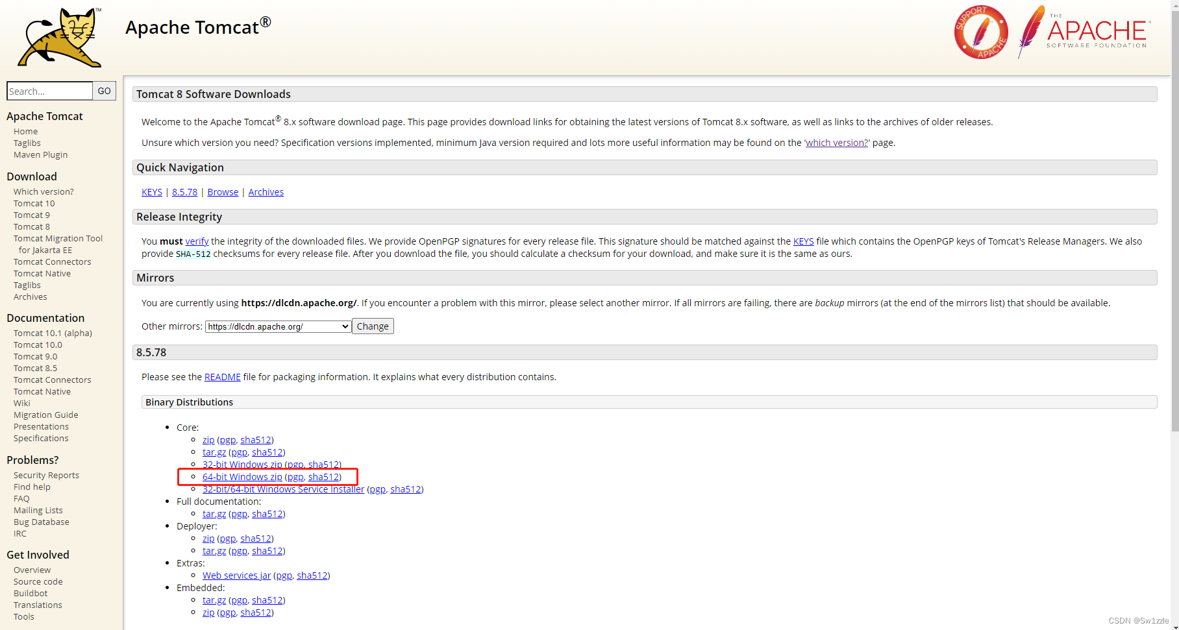Viewport: 1179px width, 630px height.
Task: Open Tomcat Native under Download
Action: coord(42,273)
